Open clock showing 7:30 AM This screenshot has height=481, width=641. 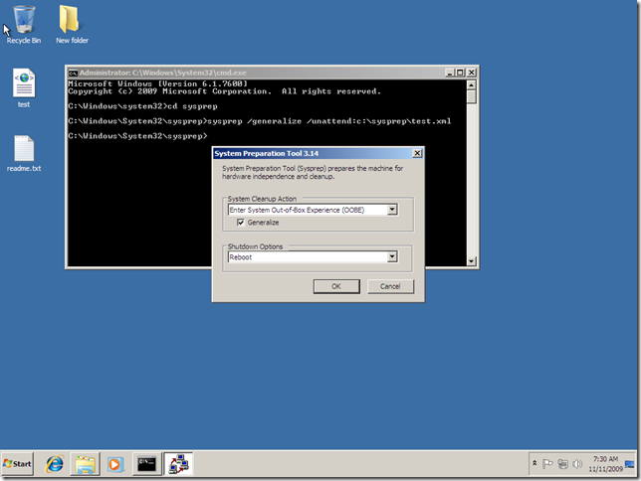[x=605, y=464]
